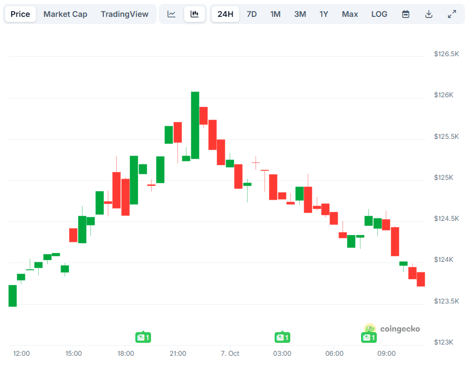Download the chart data
This screenshot has width=470, height=367.
click(x=428, y=14)
